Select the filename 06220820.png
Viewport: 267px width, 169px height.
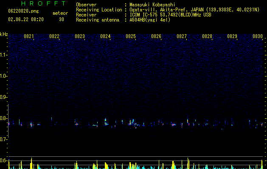23,11
